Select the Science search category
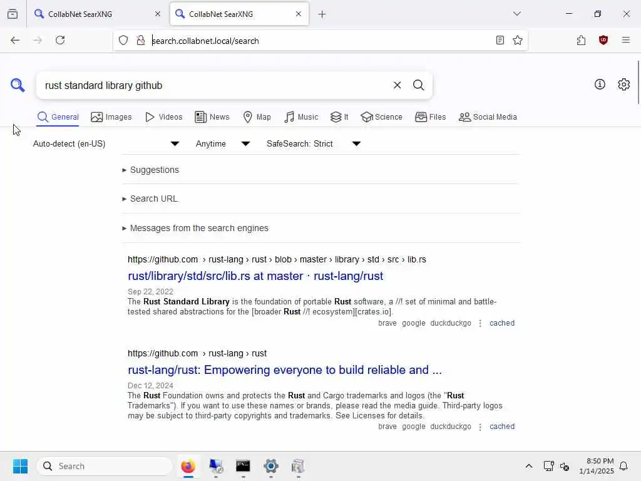 (381, 117)
